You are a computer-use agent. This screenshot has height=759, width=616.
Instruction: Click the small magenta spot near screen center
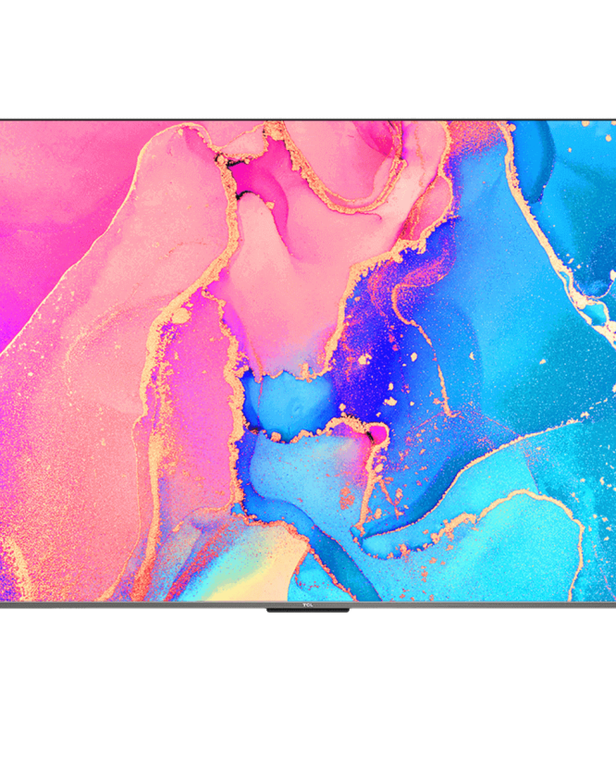click(x=377, y=433)
